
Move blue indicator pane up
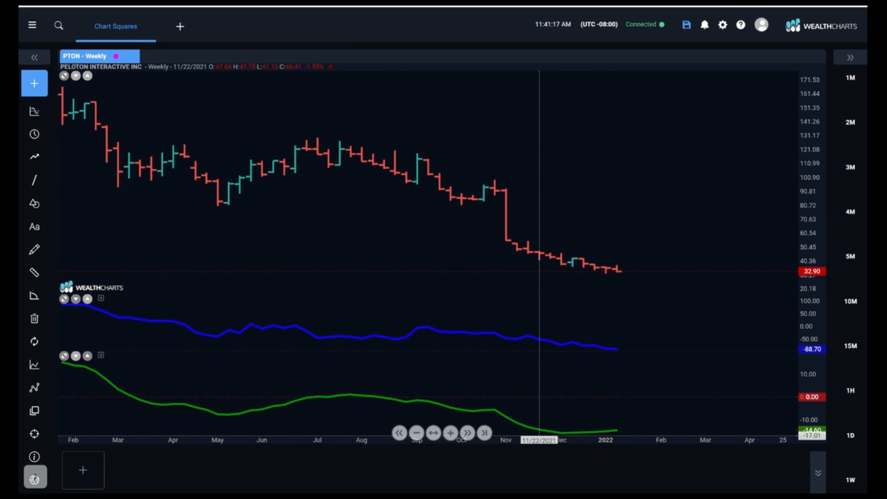coord(87,299)
